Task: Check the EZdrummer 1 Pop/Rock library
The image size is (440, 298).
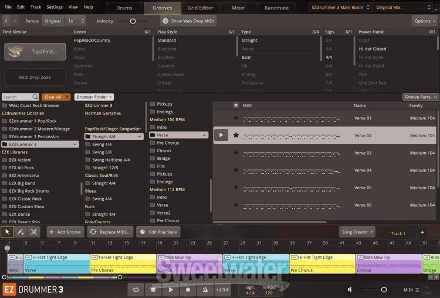Action: click(5, 121)
